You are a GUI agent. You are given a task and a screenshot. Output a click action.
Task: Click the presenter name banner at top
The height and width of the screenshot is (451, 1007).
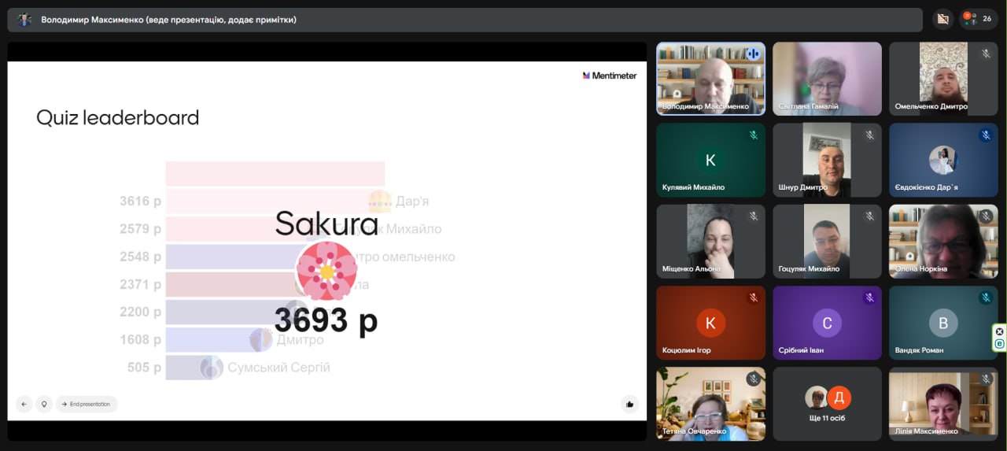(168, 20)
